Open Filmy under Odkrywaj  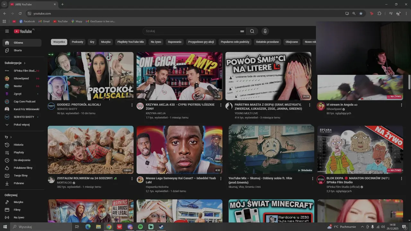pos(22,210)
